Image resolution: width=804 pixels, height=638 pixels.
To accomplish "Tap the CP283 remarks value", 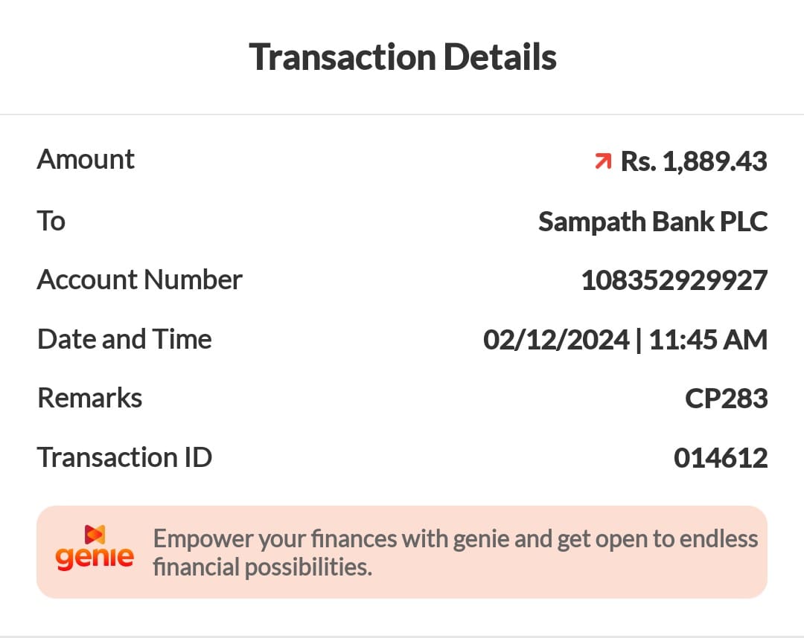I will point(726,399).
